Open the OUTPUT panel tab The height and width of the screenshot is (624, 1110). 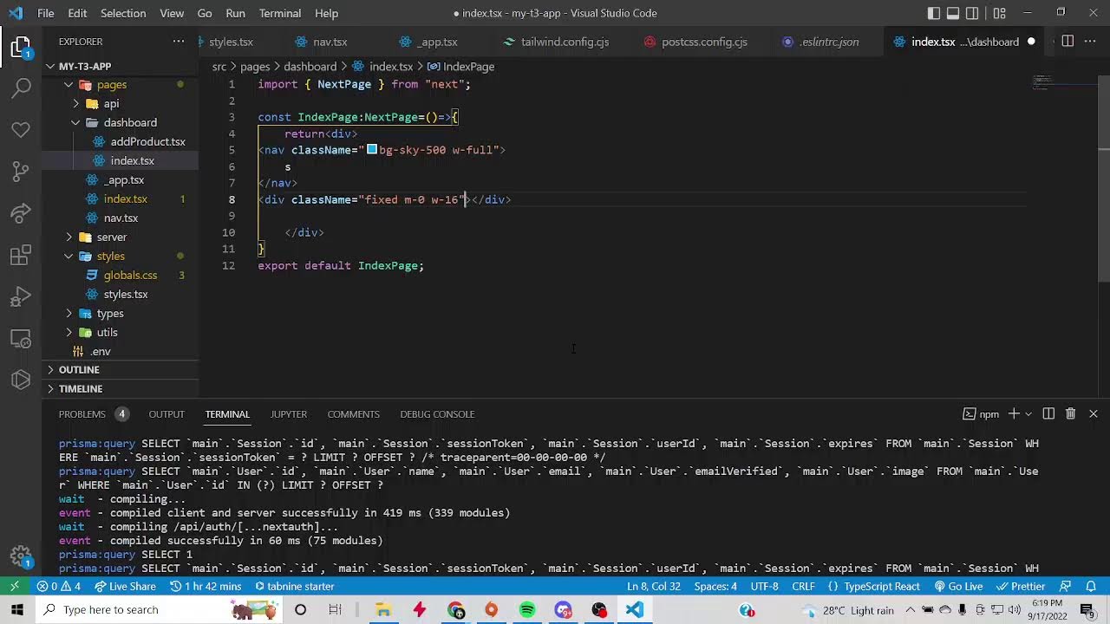166,414
